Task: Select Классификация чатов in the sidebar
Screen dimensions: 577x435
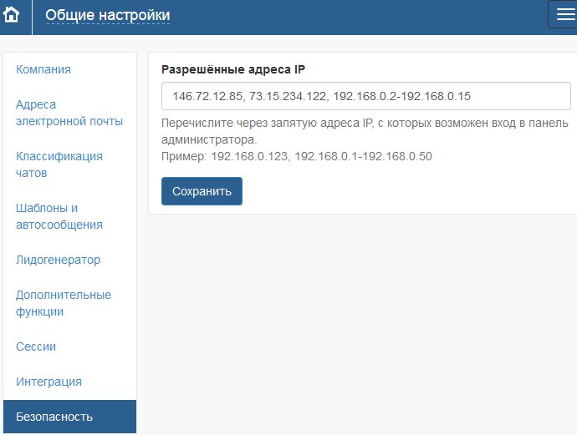Action: [59, 164]
